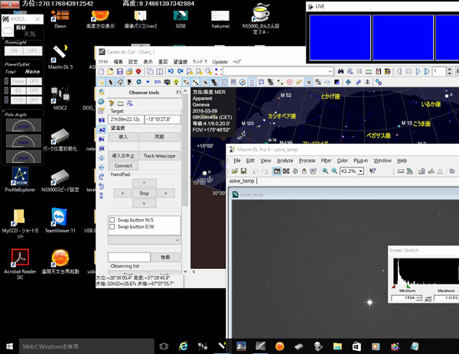
Task: Check the Swap button N/S checkbox
Action: pyautogui.click(x=112, y=219)
